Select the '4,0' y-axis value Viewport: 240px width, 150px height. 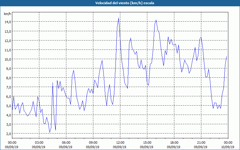8,115
